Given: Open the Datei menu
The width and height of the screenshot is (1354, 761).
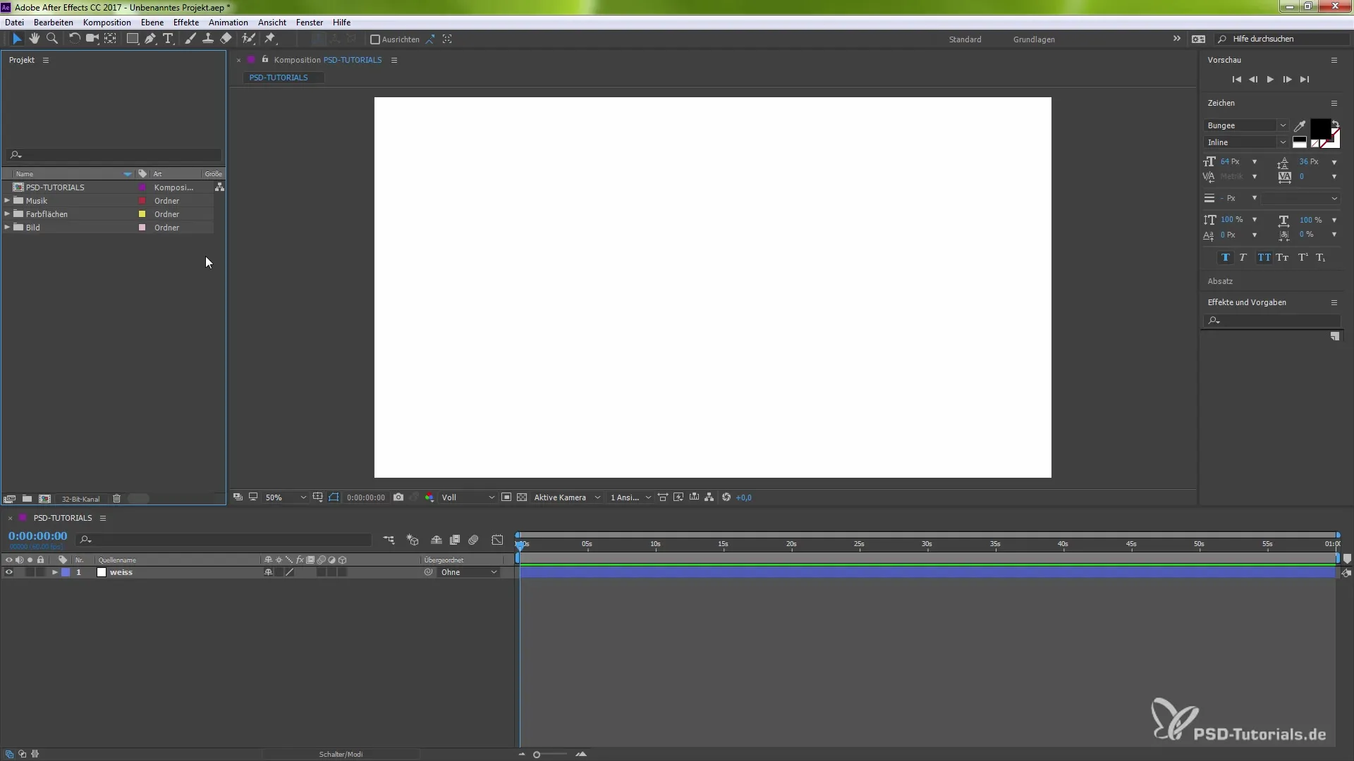Looking at the screenshot, I should [15, 23].
